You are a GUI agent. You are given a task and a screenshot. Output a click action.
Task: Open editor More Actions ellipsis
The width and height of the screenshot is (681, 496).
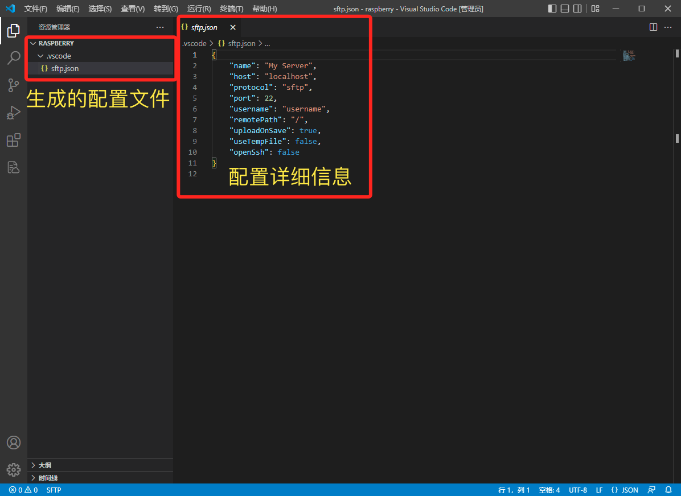pos(668,27)
